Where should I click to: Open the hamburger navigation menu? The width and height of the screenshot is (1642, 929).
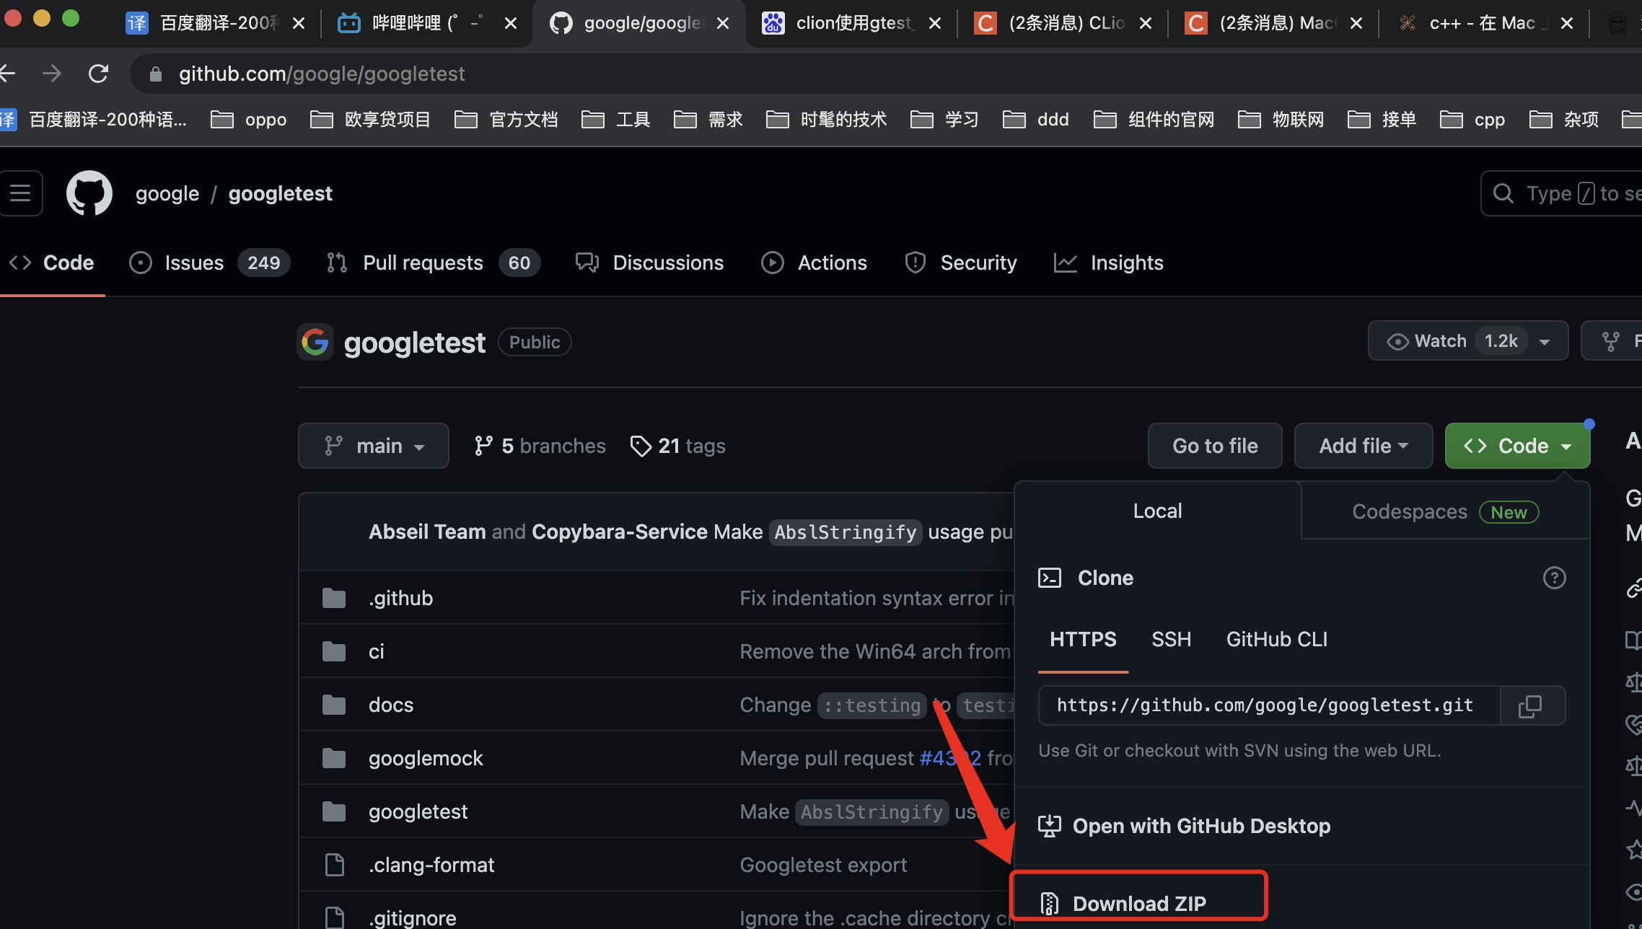coord(20,193)
